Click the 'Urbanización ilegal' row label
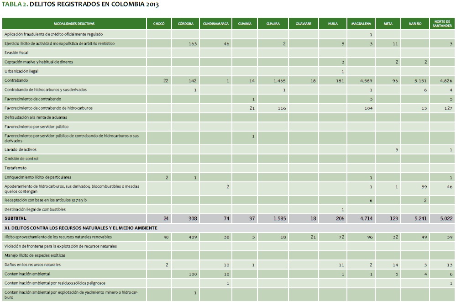Screen dimensions: 456x302 pyautogui.click(x=22, y=71)
